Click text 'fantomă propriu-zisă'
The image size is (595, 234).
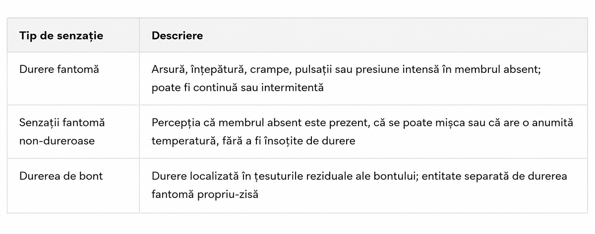tap(205, 195)
